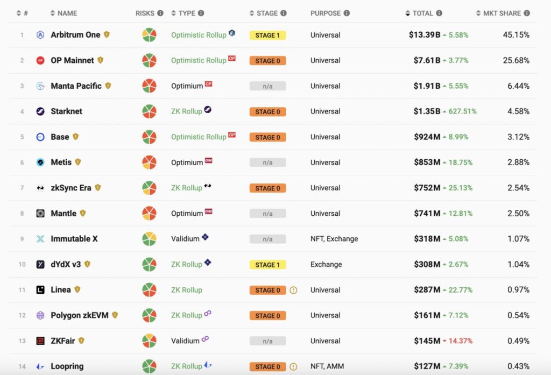Open the zkSync Era project link

click(x=70, y=188)
